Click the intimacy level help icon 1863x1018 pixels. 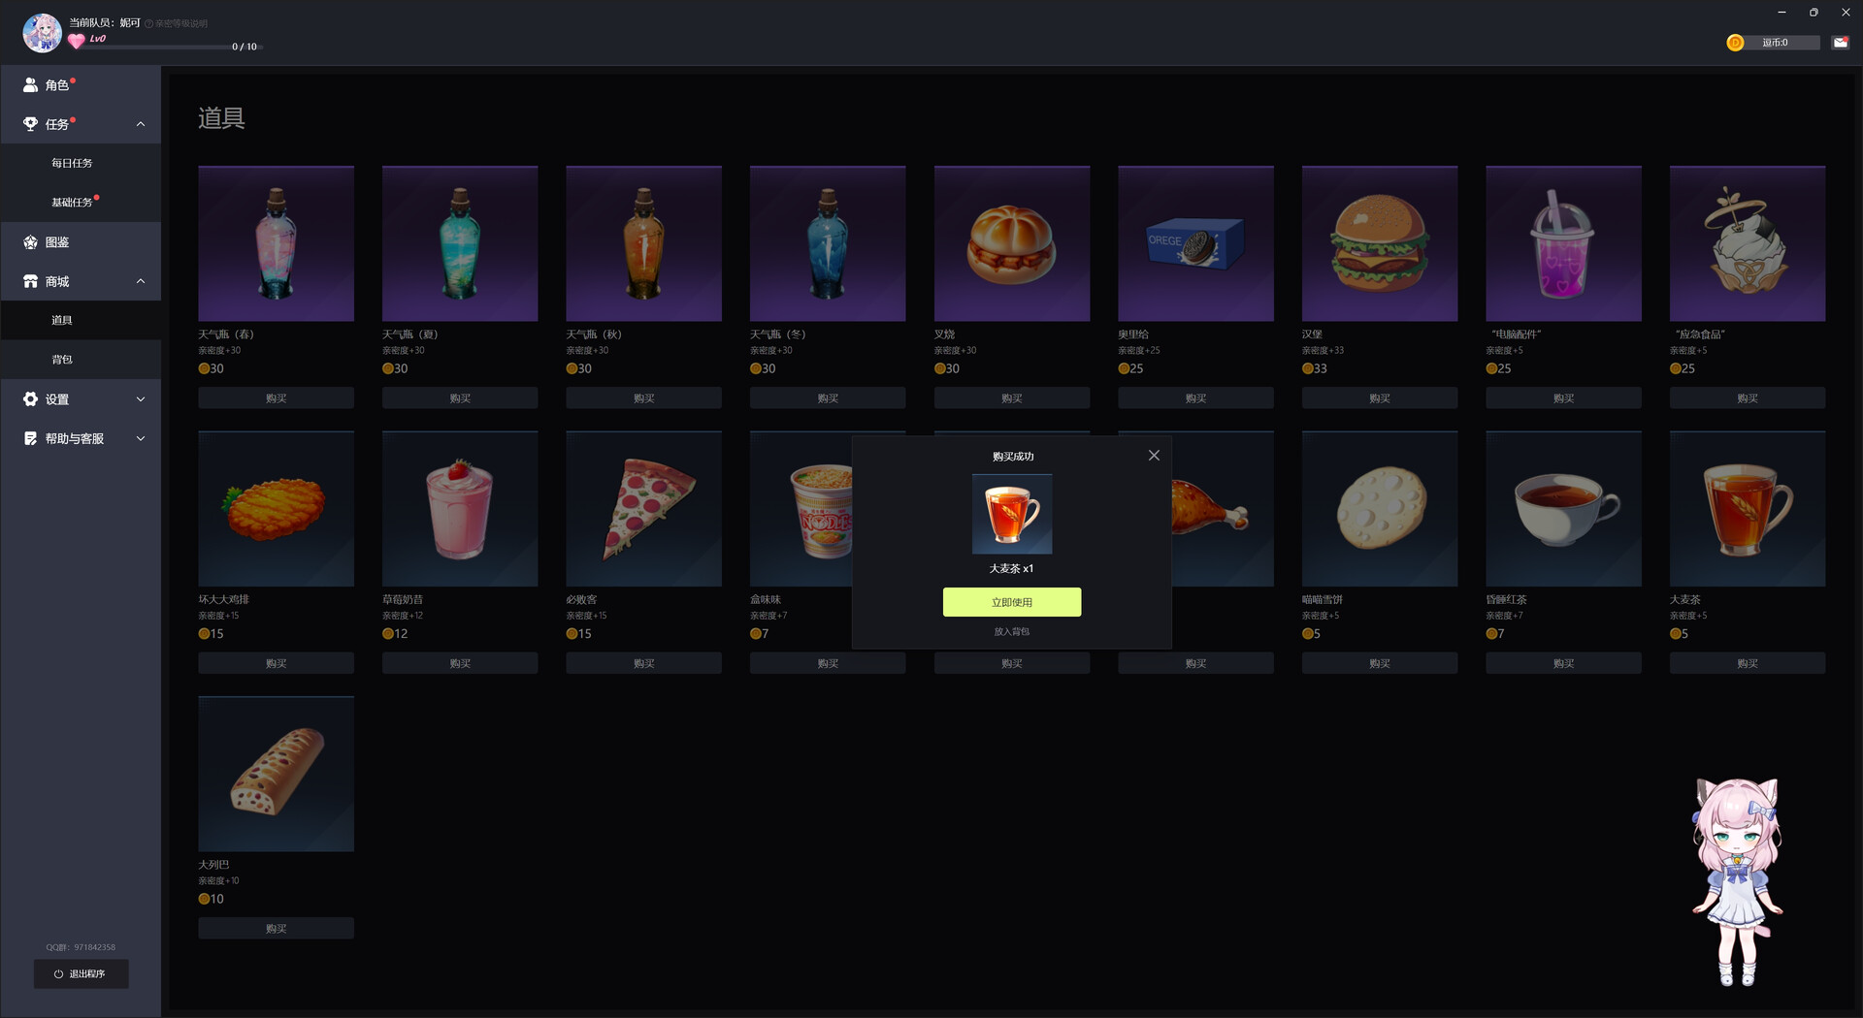149,23
